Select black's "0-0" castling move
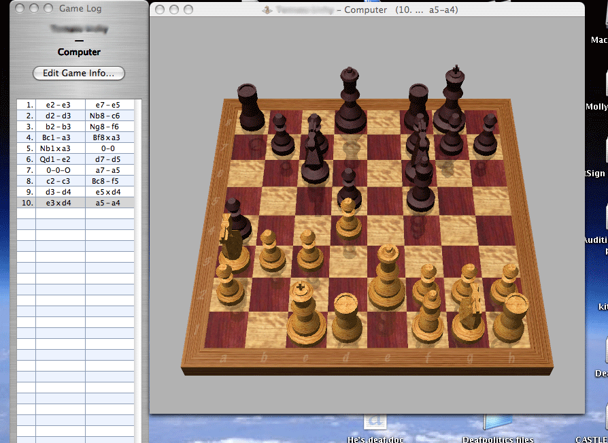Viewport: 608px width, 443px height. tap(108, 148)
